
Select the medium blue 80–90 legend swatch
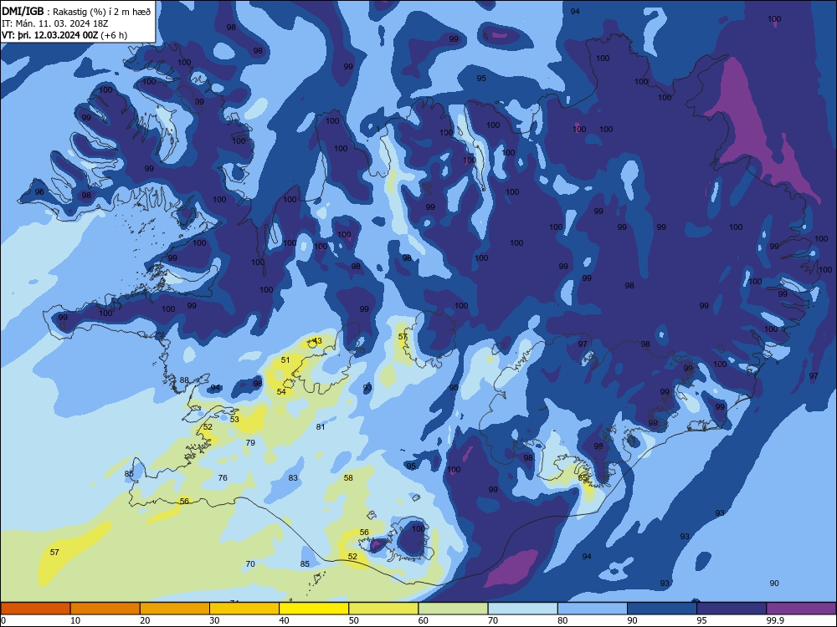click(593, 609)
